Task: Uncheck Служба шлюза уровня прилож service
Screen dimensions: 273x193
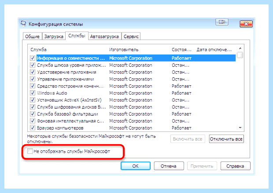Action: point(33,65)
